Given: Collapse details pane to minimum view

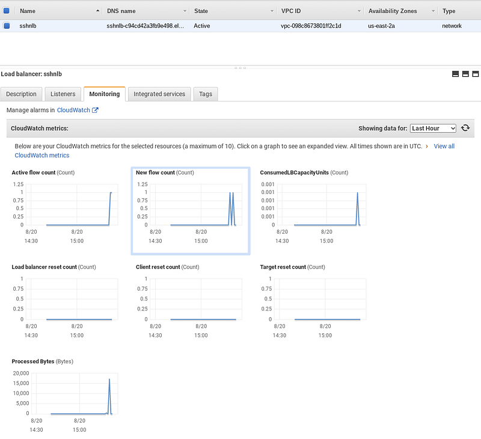Looking at the screenshot, I should 456,74.
